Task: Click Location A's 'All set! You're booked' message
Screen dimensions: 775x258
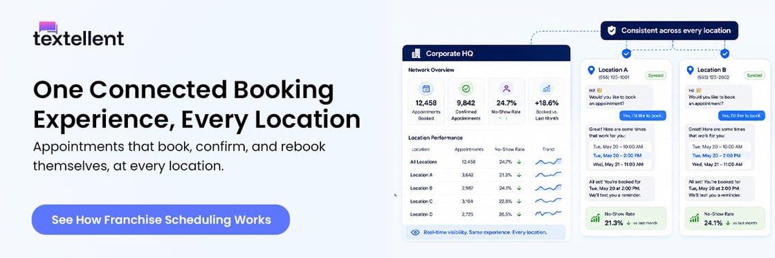Action: (x=620, y=188)
